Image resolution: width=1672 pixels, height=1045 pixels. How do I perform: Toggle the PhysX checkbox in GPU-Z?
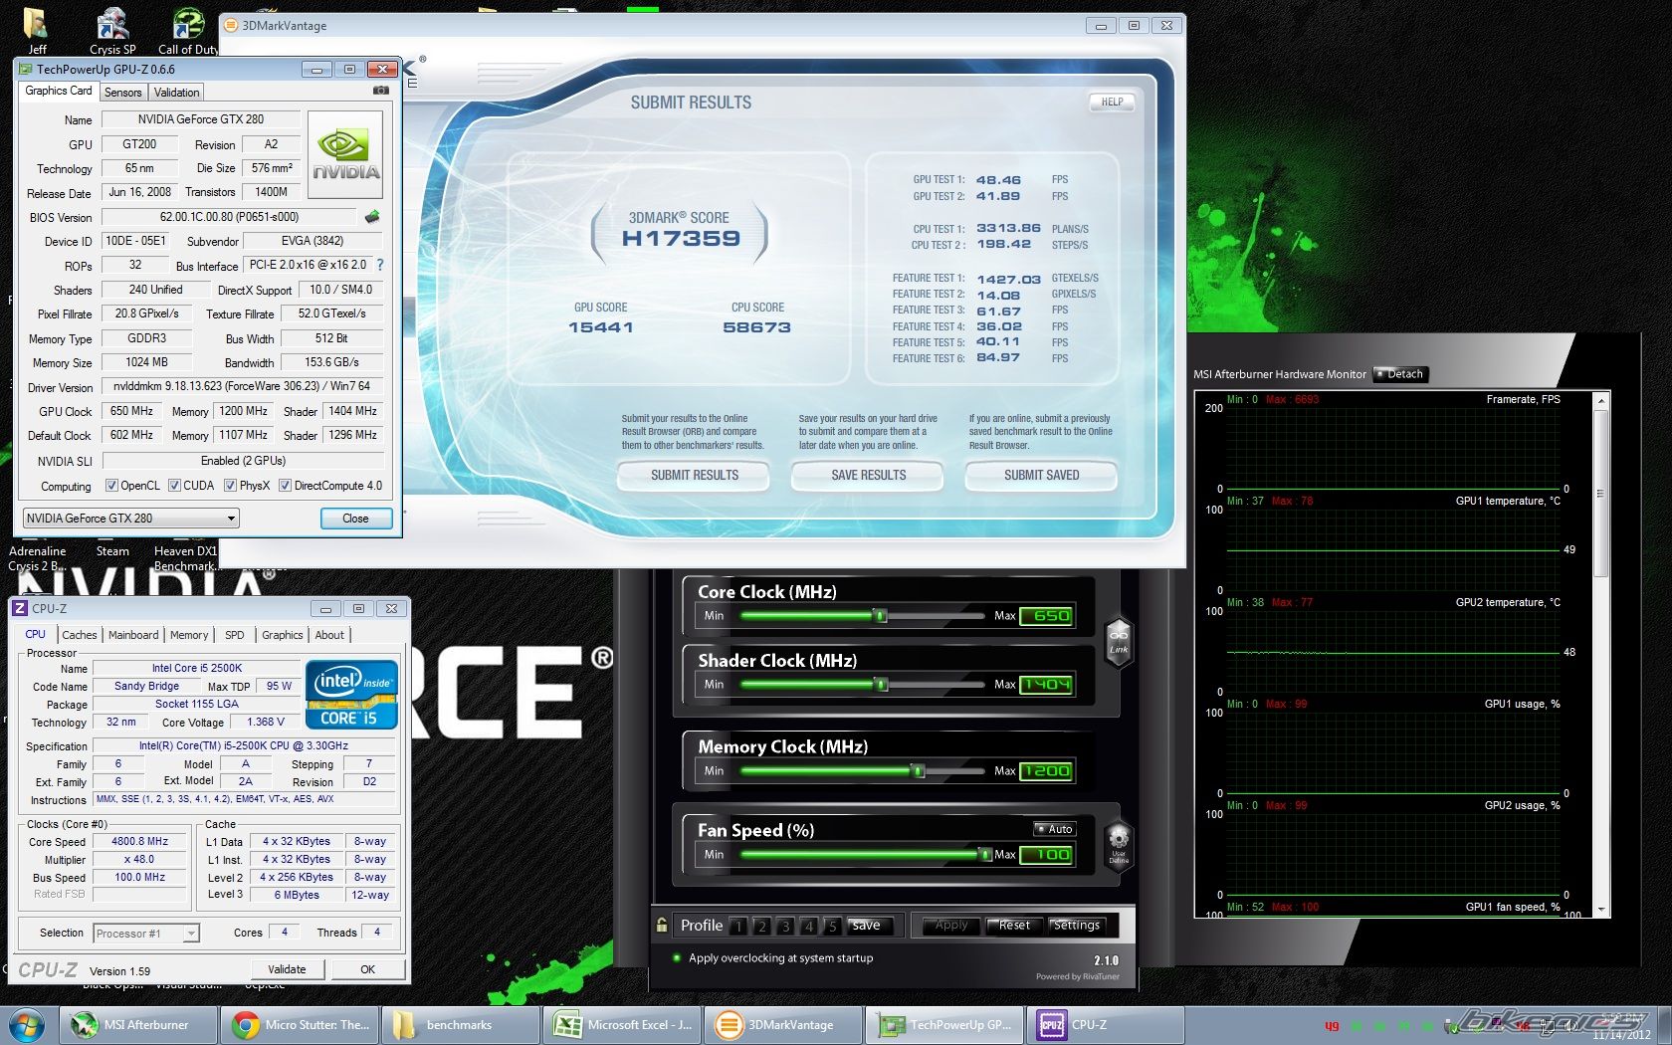pyautogui.click(x=231, y=486)
